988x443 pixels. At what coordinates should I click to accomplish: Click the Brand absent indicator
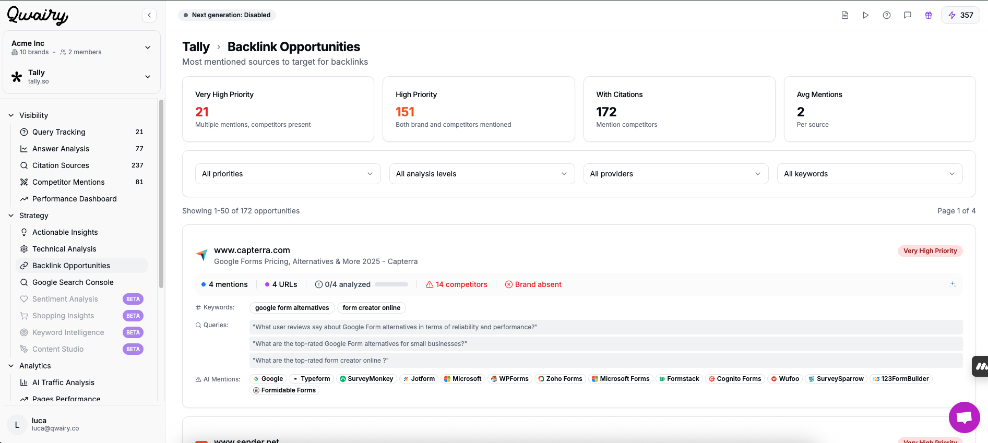tap(533, 284)
